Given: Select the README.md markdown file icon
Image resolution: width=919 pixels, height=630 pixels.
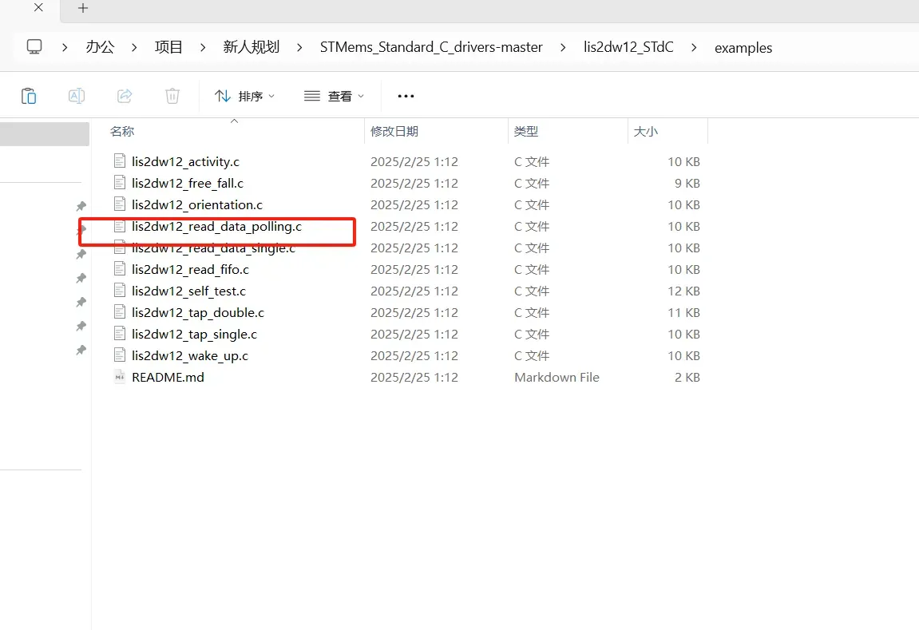Looking at the screenshot, I should 120,377.
